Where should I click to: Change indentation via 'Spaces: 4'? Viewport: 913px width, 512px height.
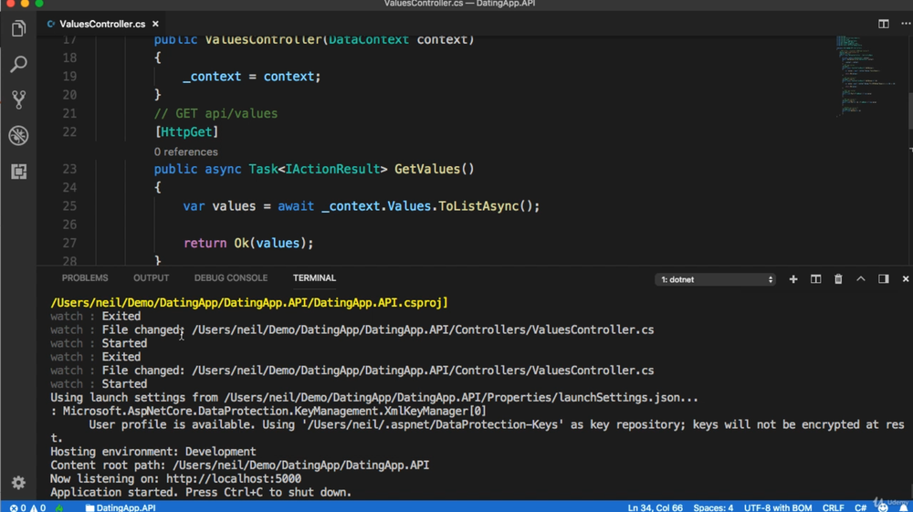(x=713, y=507)
